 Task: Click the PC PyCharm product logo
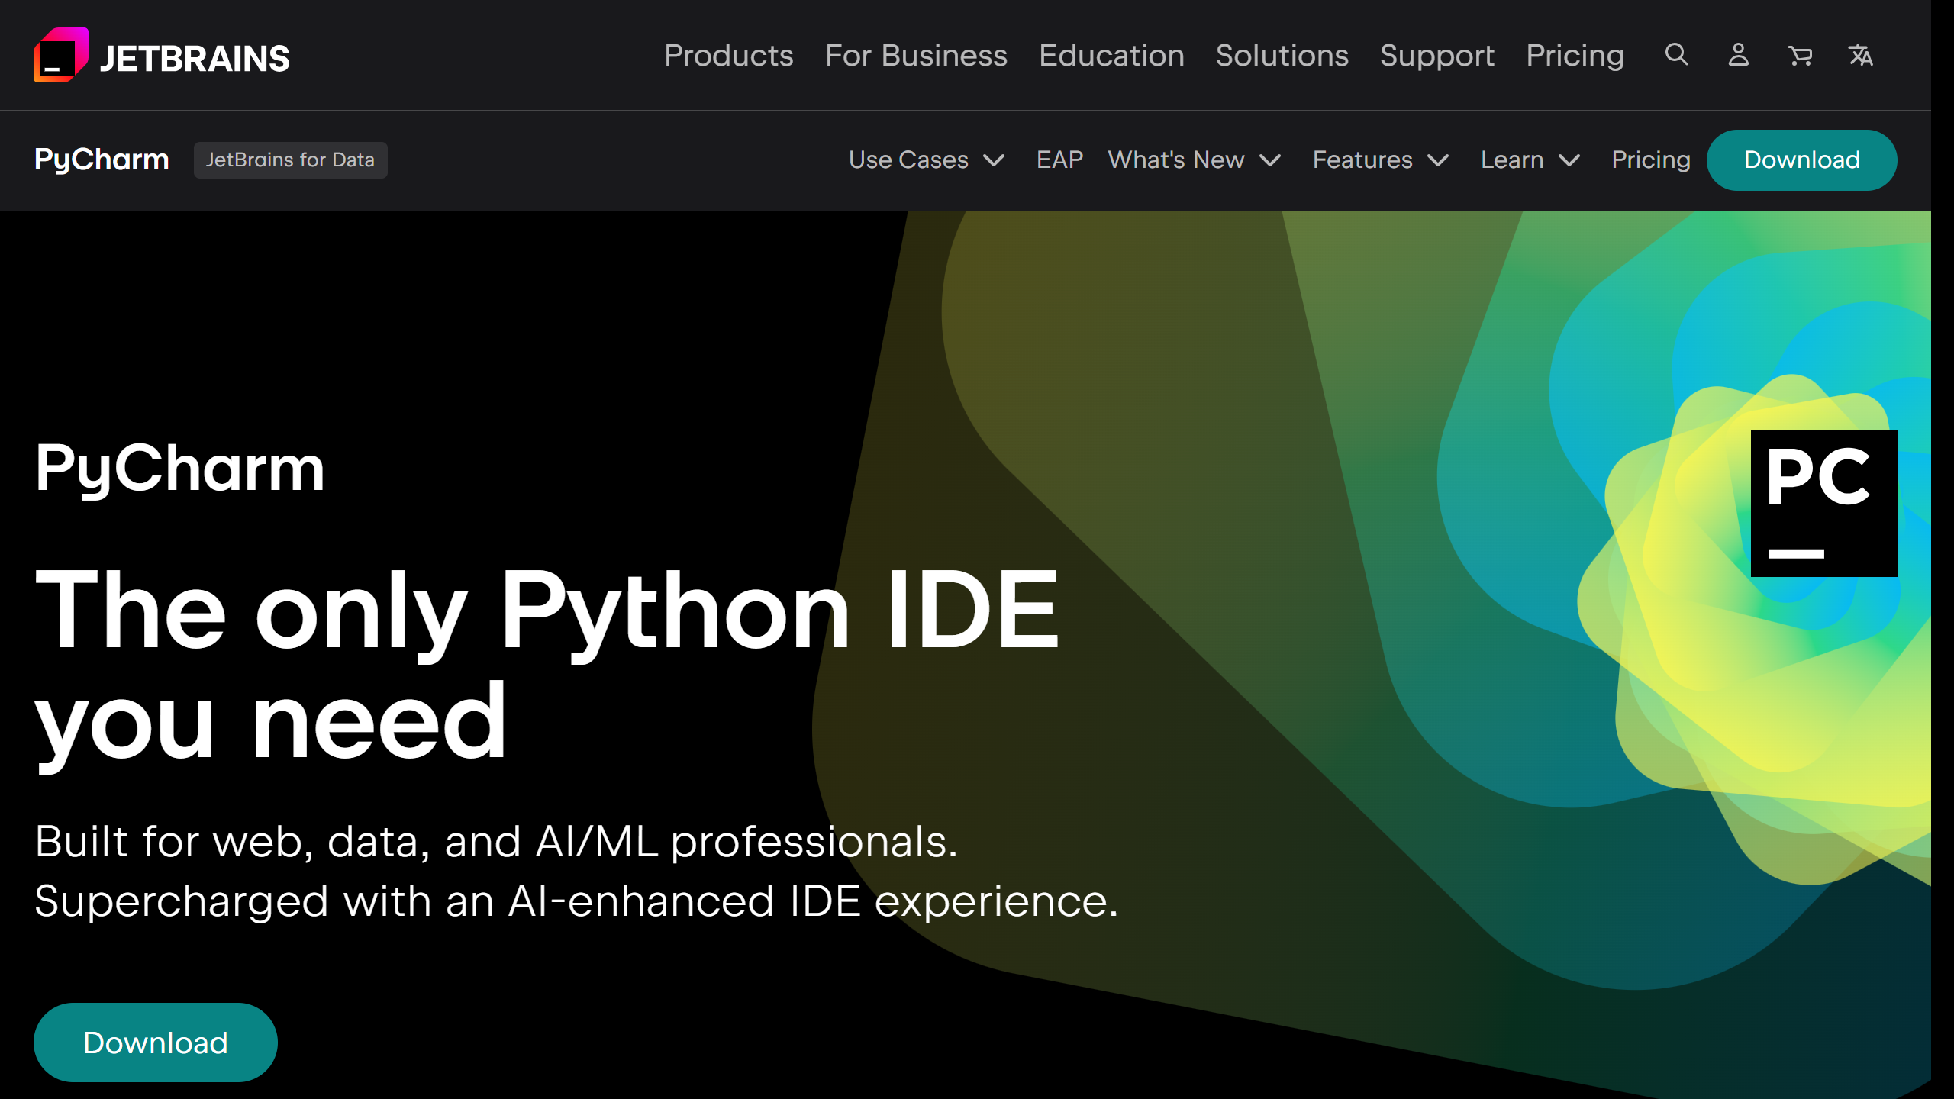tap(1823, 504)
